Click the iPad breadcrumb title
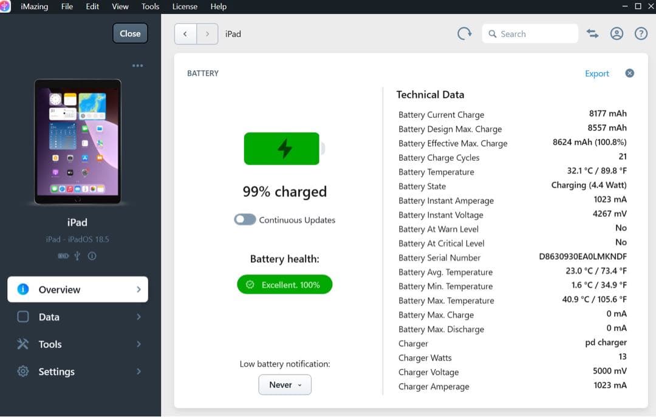 [x=233, y=34]
